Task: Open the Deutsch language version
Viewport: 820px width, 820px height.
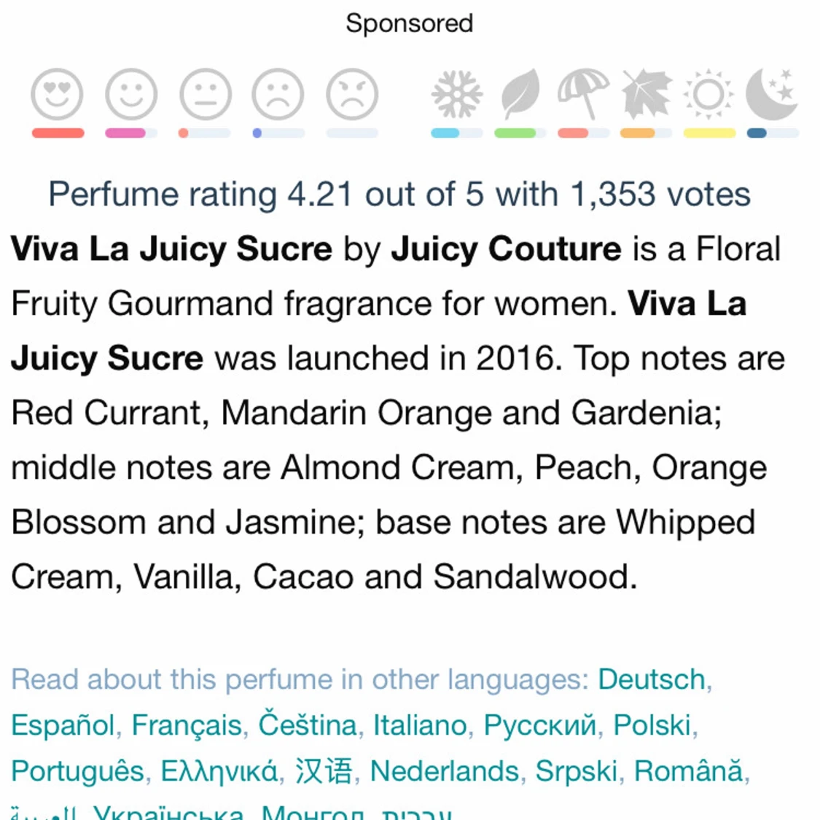Action: 652,679
